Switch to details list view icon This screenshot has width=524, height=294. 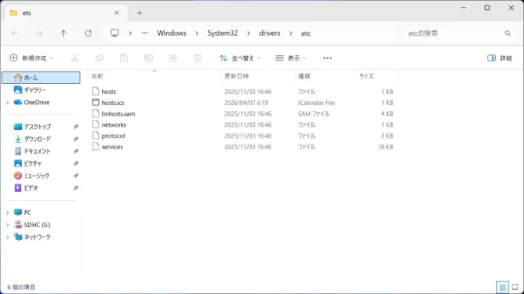pyautogui.click(x=502, y=287)
